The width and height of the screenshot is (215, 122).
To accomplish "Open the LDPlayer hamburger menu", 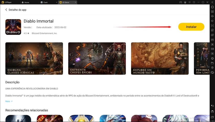I will (x=190, y=2).
